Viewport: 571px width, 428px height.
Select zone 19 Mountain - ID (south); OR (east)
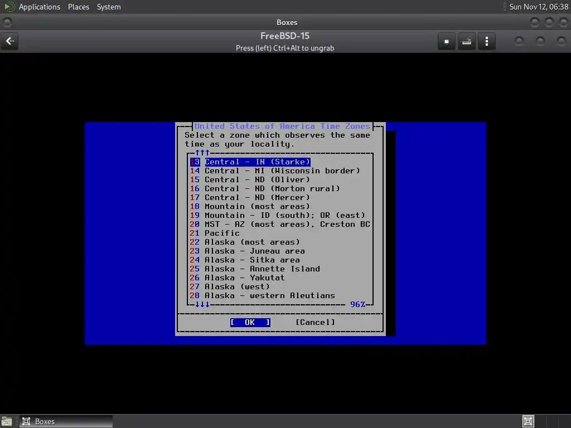pyautogui.click(x=277, y=215)
